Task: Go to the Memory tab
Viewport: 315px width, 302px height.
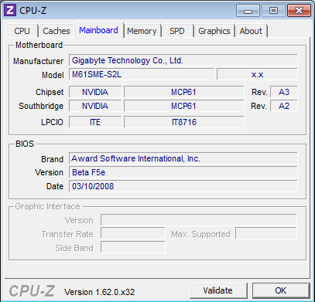Action: (x=142, y=31)
